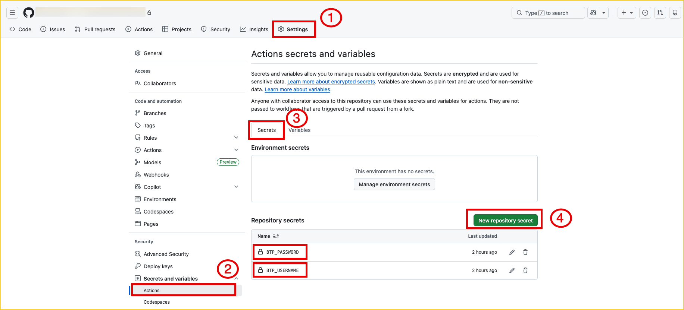Switch to the Variables tab
This screenshot has width=684, height=310.
(x=299, y=130)
